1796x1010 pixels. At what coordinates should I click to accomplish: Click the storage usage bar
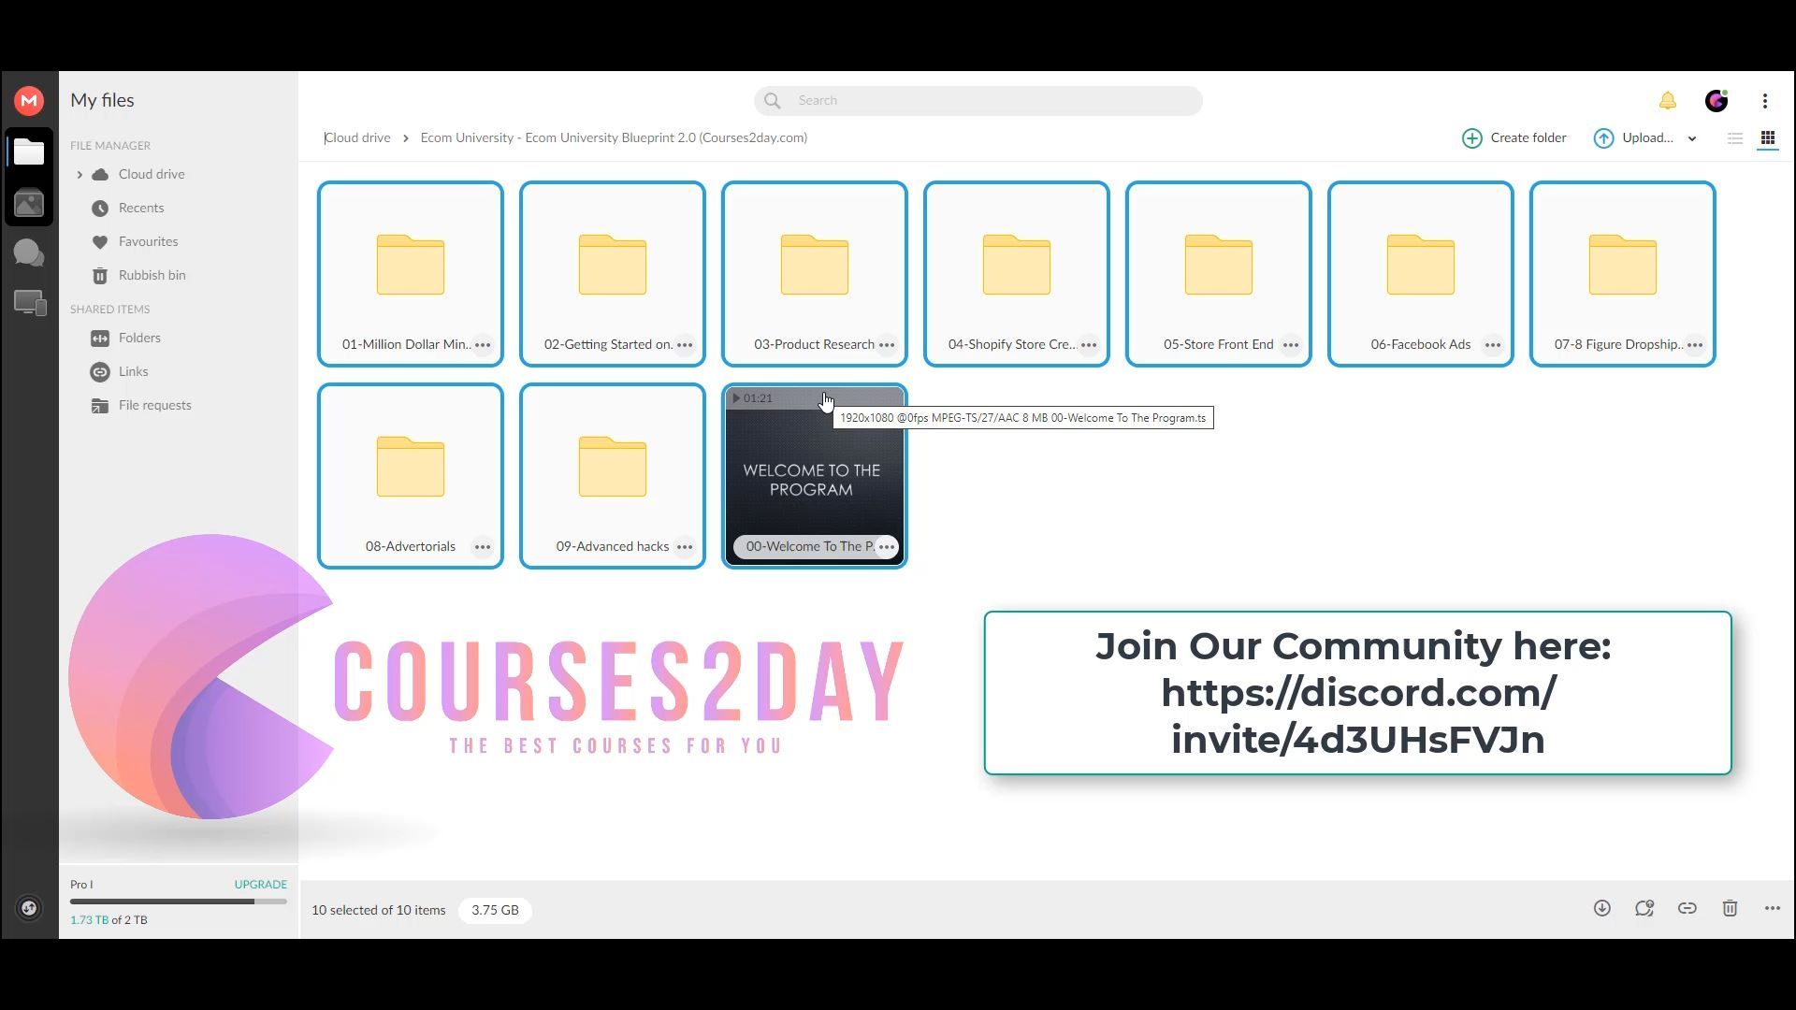point(179,902)
